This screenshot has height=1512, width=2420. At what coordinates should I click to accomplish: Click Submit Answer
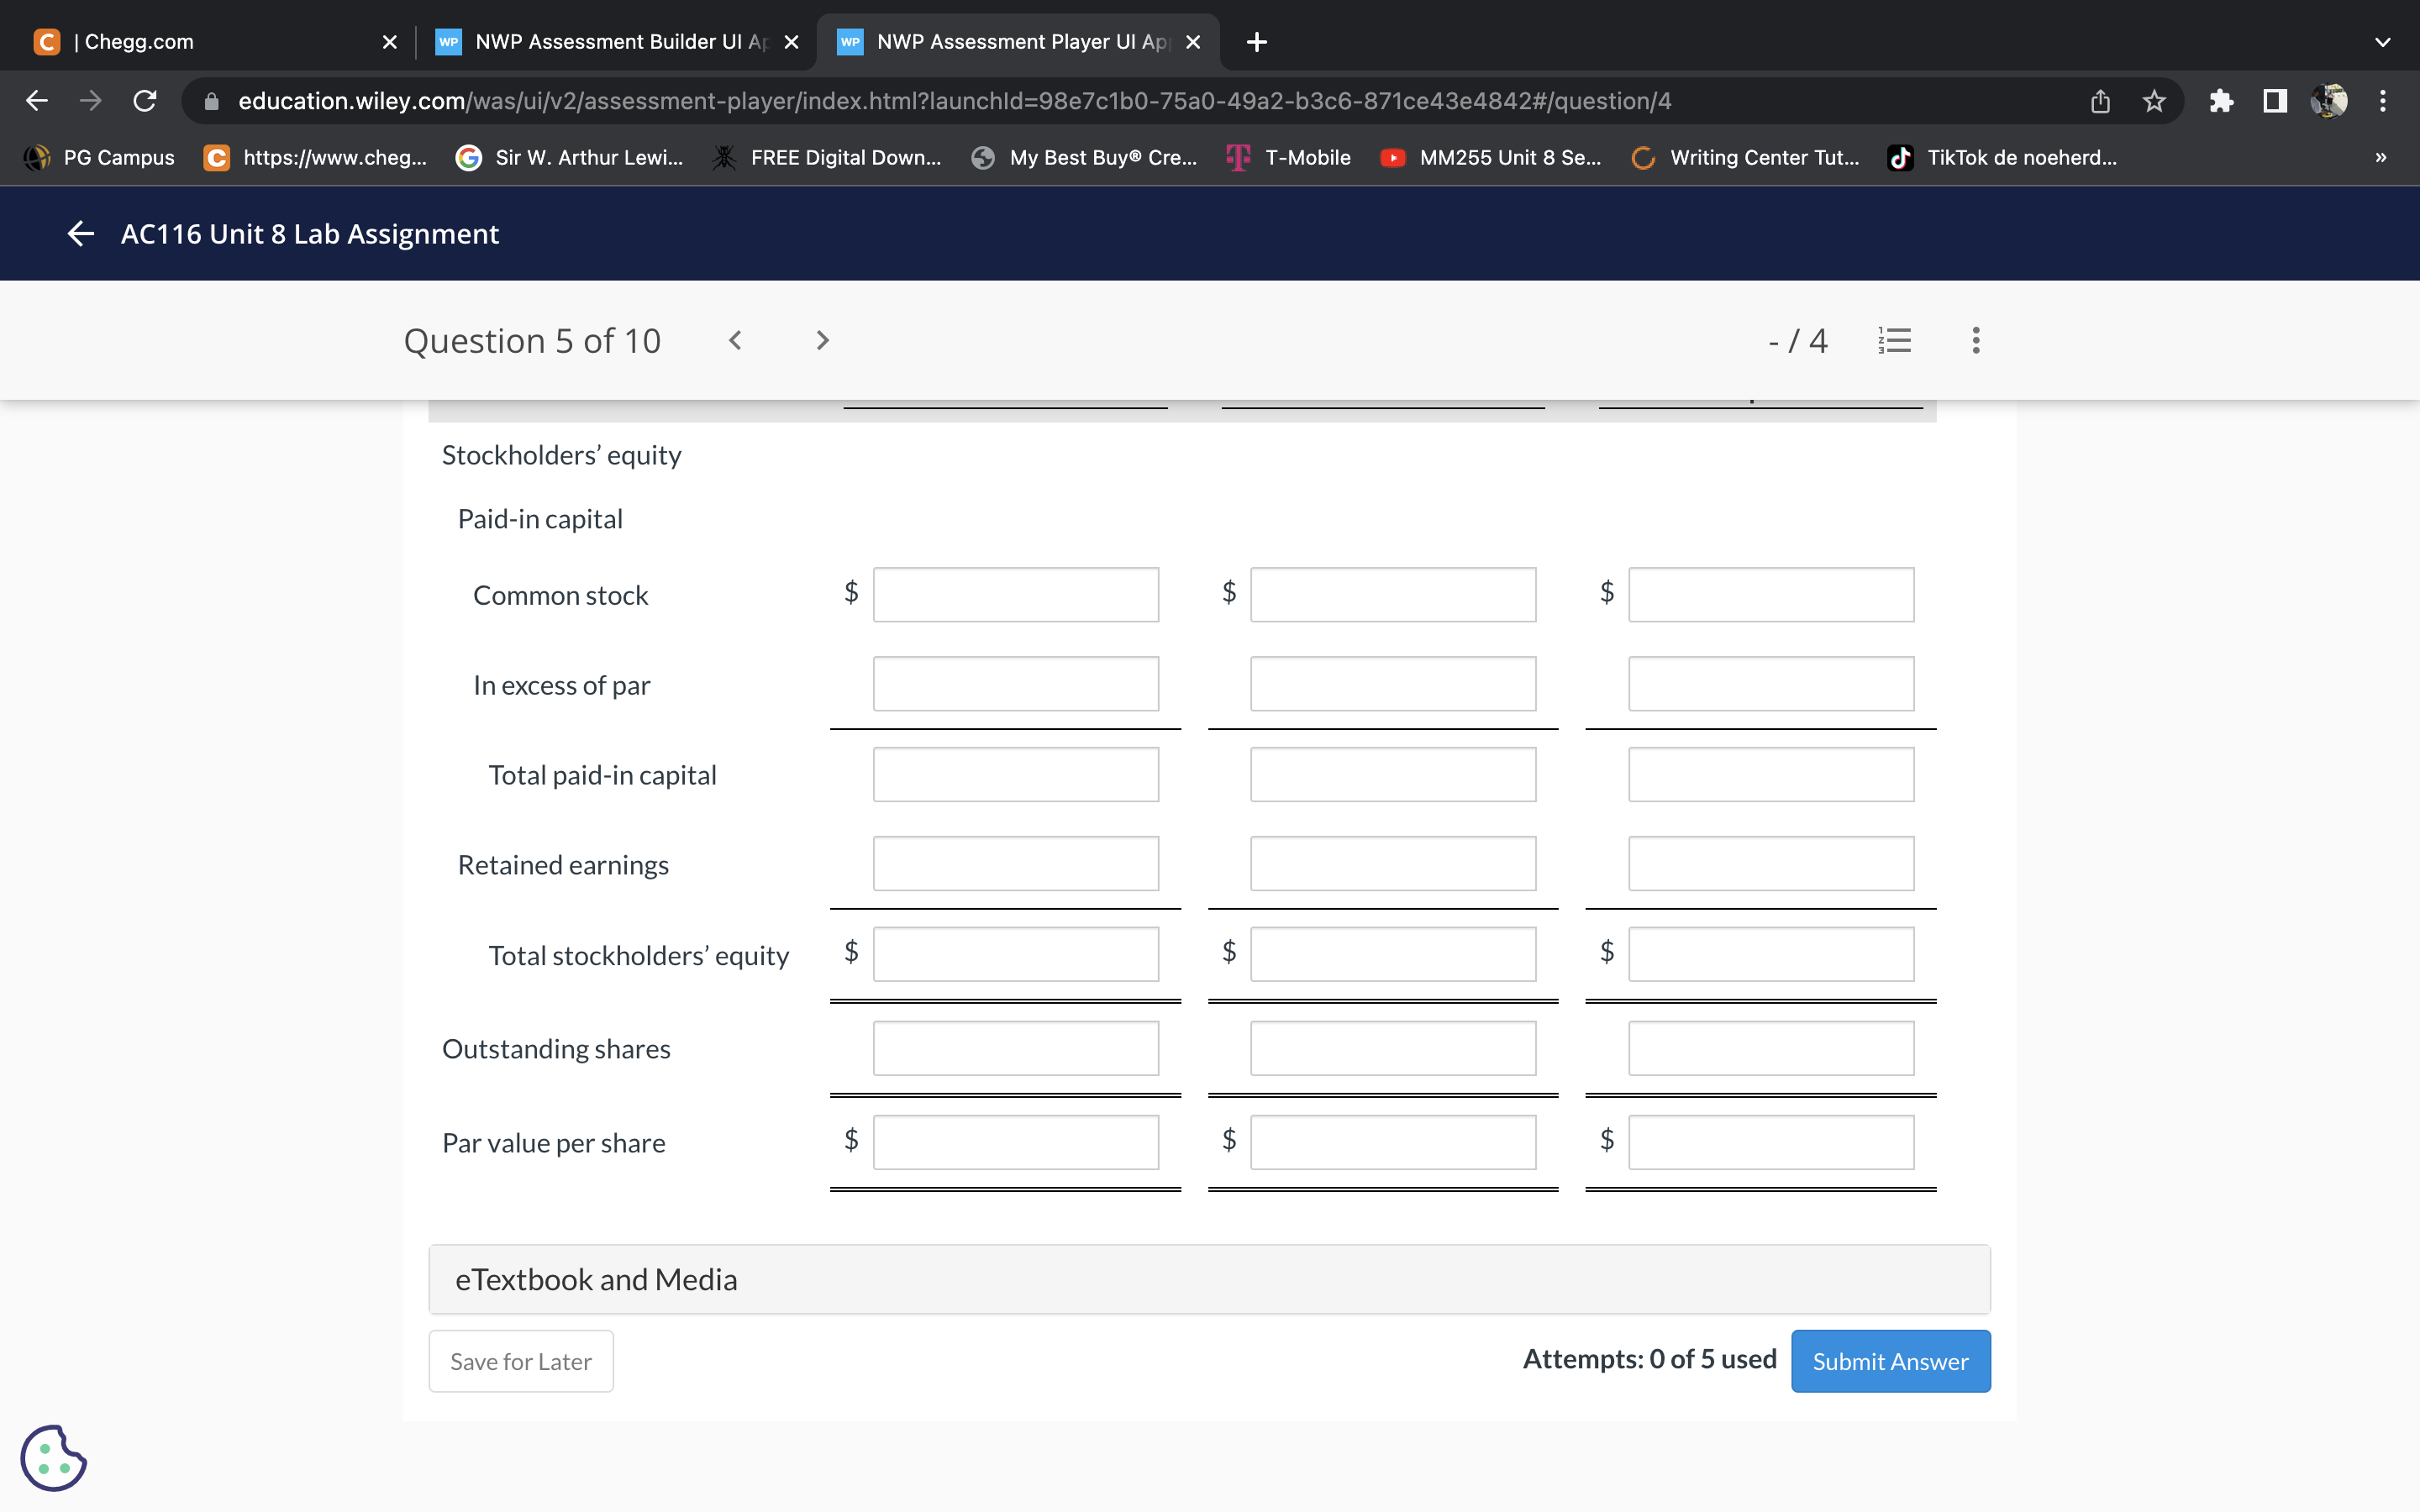[x=1890, y=1361]
